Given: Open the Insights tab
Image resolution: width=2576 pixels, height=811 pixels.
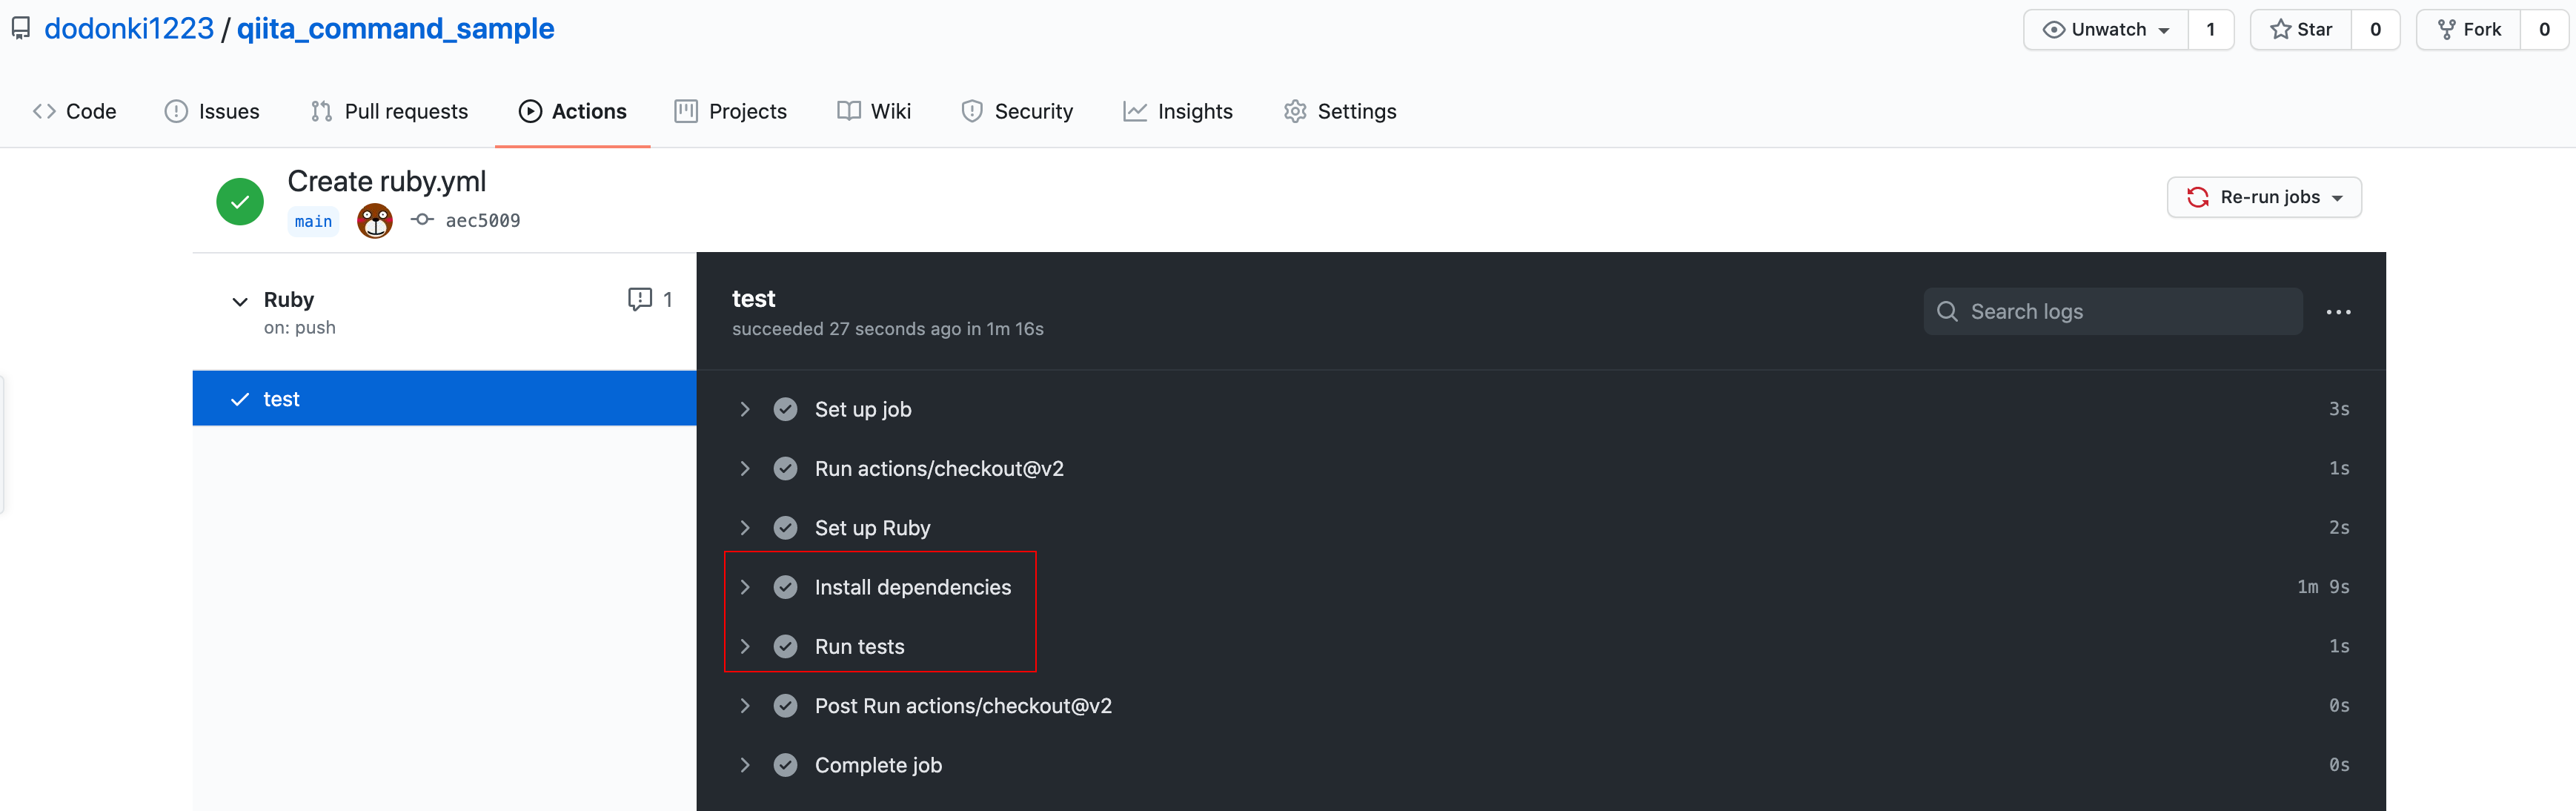Looking at the screenshot, I should point(1178,111).
